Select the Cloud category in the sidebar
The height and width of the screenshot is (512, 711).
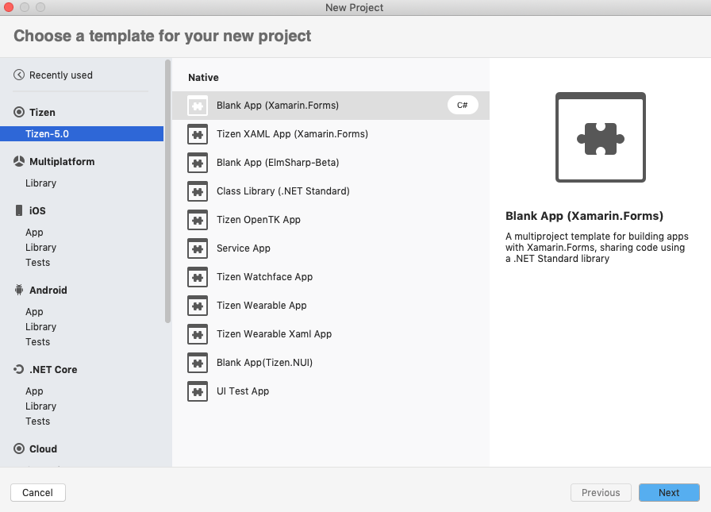click(42, 448)
